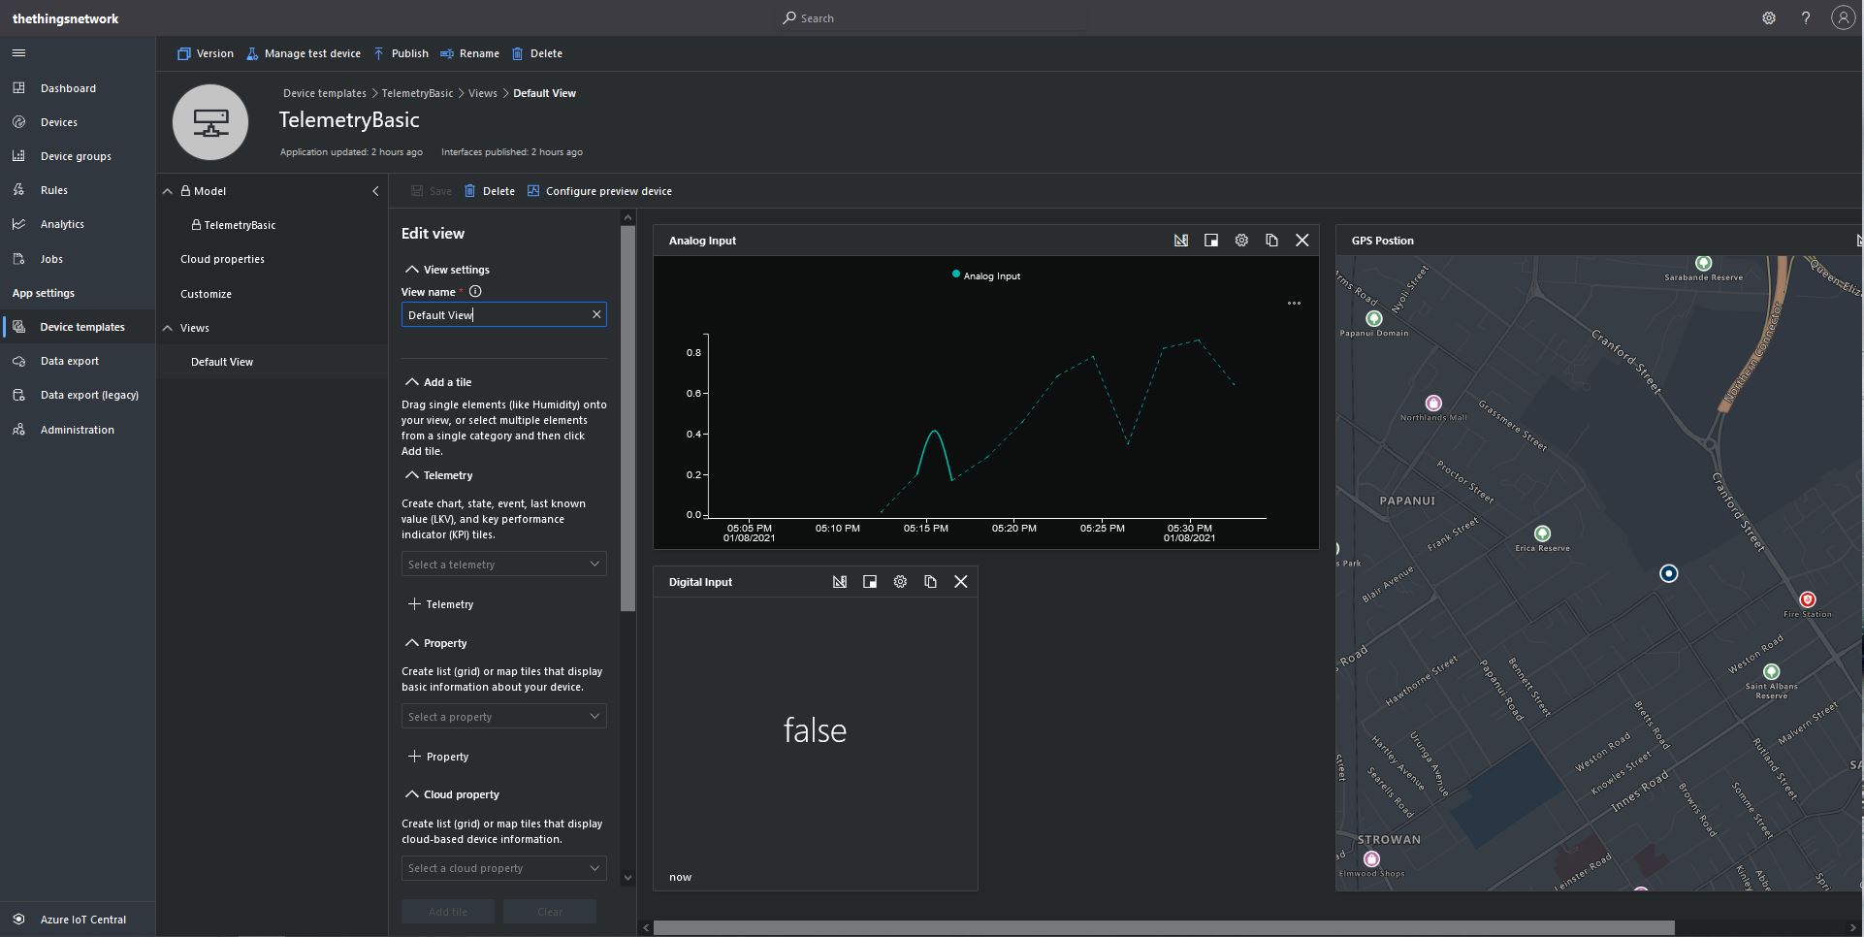Copy the Analog Input tile
Image resolution: width=1864 pixels, height=937 pixels.
tap(1271, 241)
